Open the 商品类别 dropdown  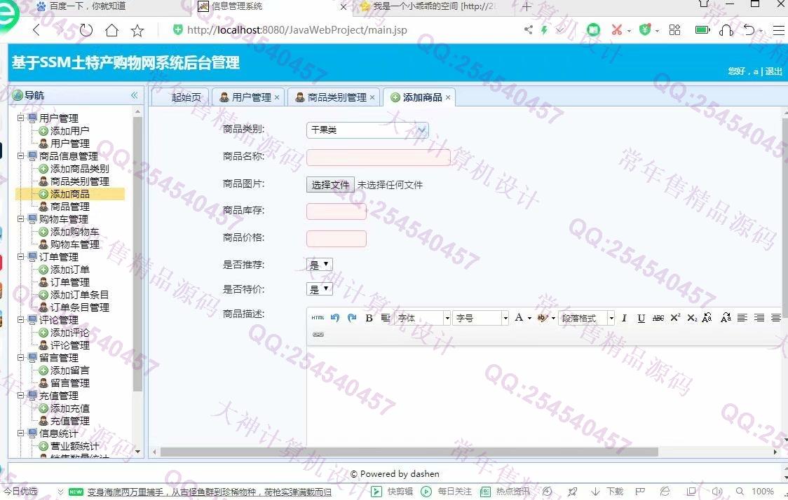pyautogui.click(x=367, y=130)
